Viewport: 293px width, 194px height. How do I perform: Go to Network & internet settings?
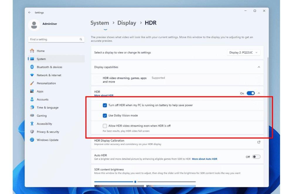[x=56, y=75]
